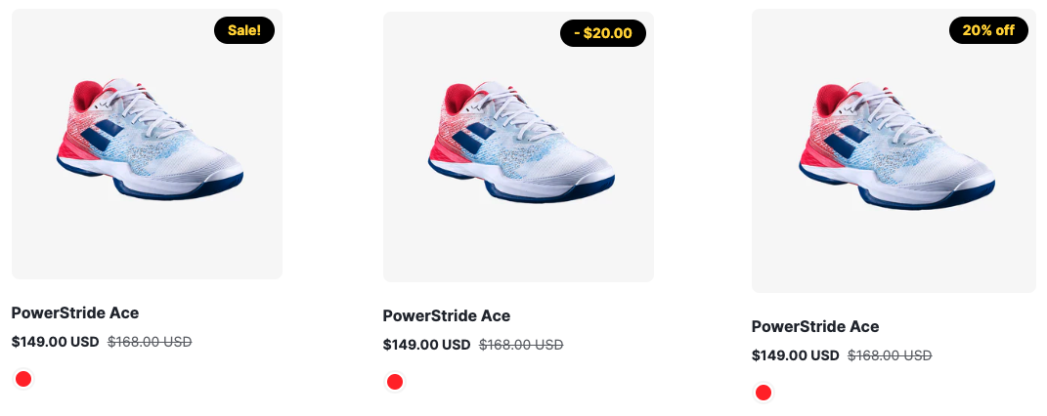
Task: Open the PowerStride Ace title in the "- $20.00" card
Action: pyautogui.click(x=446, y=315)
